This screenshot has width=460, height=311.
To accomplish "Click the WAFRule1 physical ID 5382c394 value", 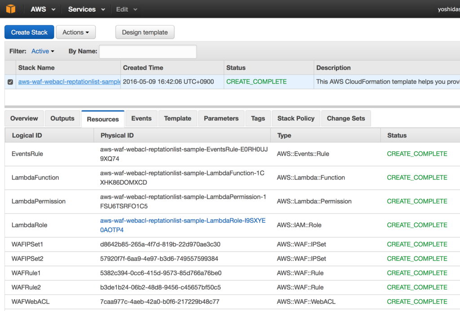I will tap(161, 273).
